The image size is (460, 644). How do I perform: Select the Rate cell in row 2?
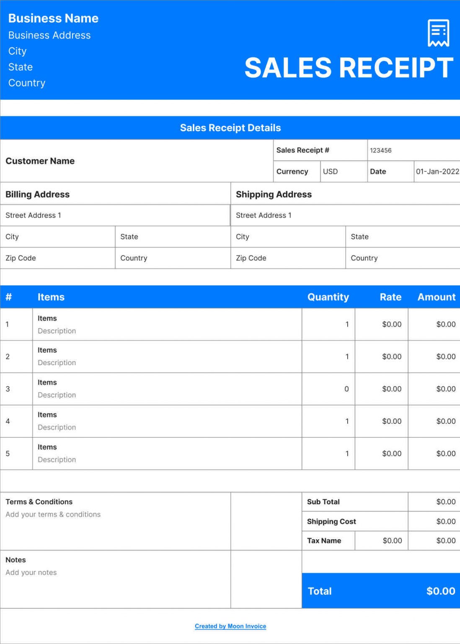[x=391, y=356]
